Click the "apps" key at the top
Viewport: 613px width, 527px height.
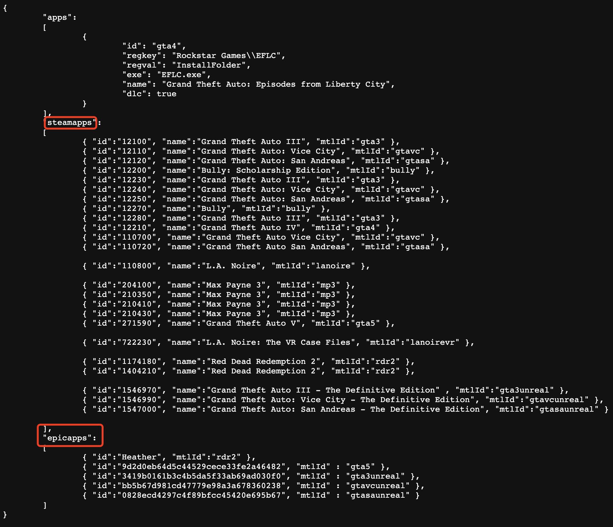pos(57,18)
